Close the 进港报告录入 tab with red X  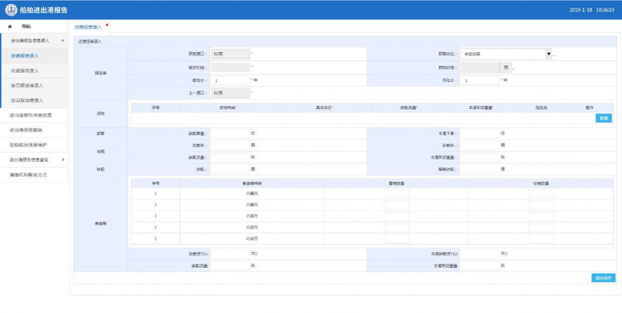(107, 25)
